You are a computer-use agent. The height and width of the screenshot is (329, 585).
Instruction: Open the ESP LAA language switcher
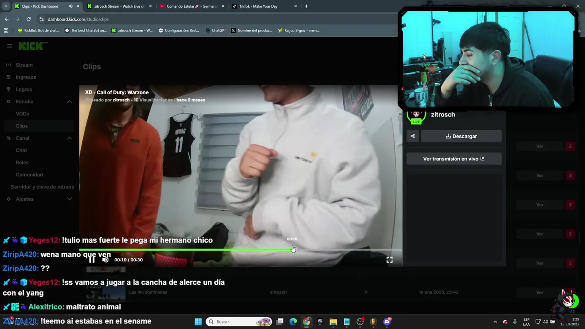click(x=526, y=322)
